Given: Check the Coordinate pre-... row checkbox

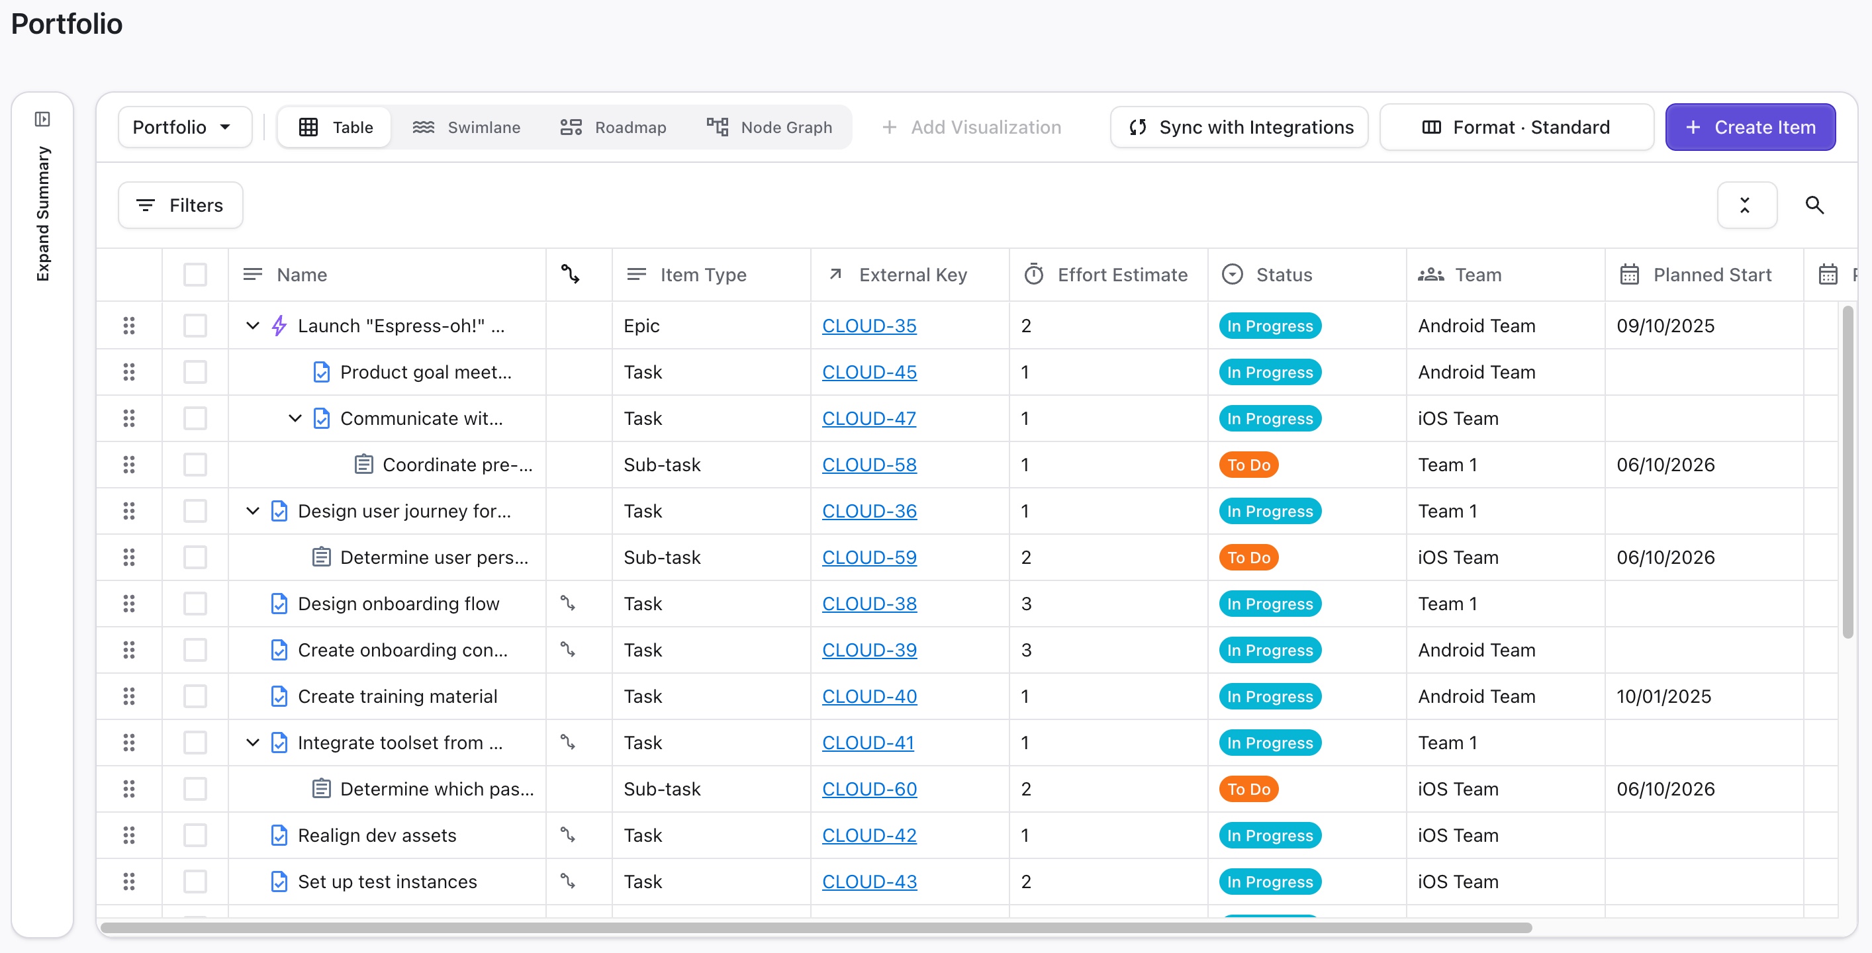Looking at the screenshot, I should click(195, 465).
